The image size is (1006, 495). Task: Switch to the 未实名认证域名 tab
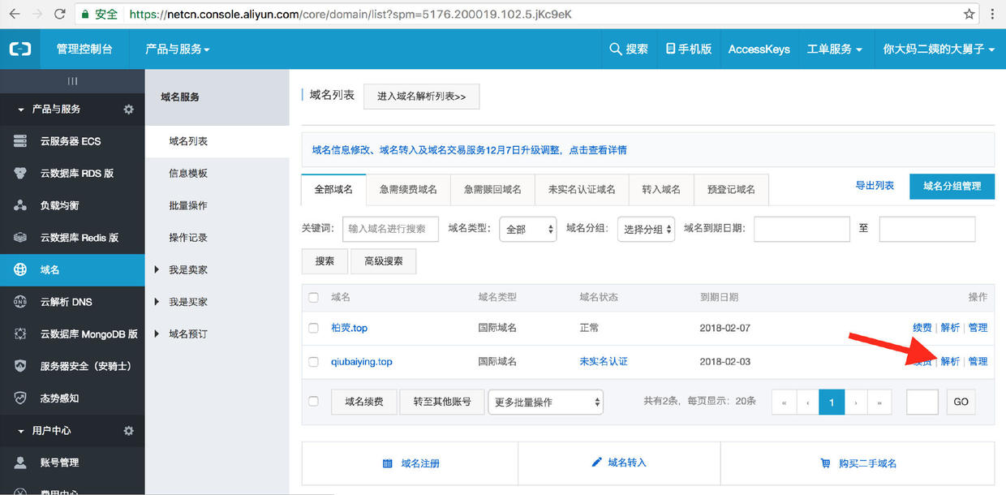(x=581, y=189)
